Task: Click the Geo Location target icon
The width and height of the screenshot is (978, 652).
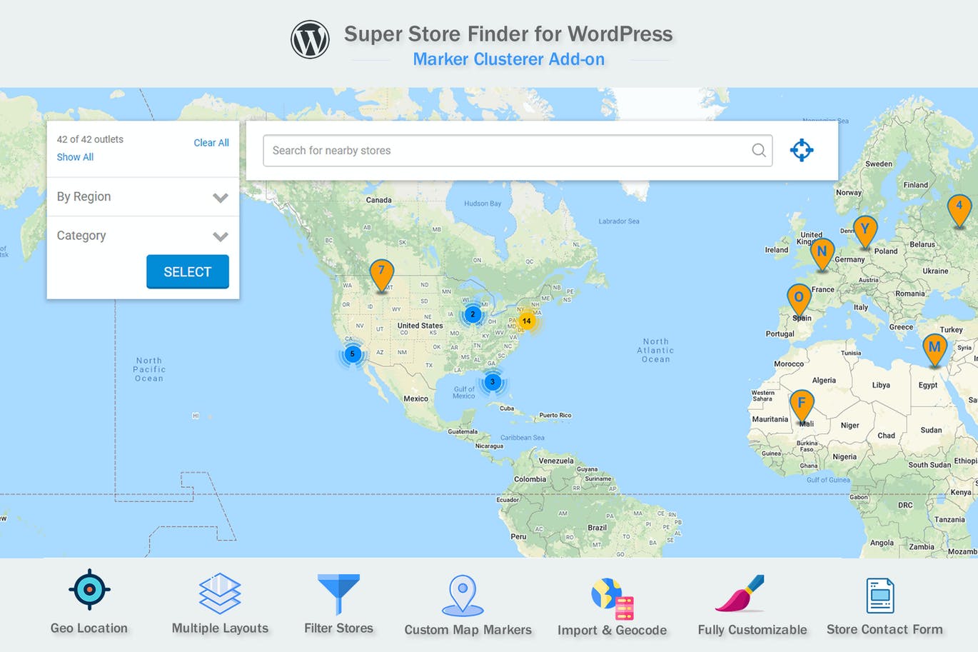Action: coord(89,590)
